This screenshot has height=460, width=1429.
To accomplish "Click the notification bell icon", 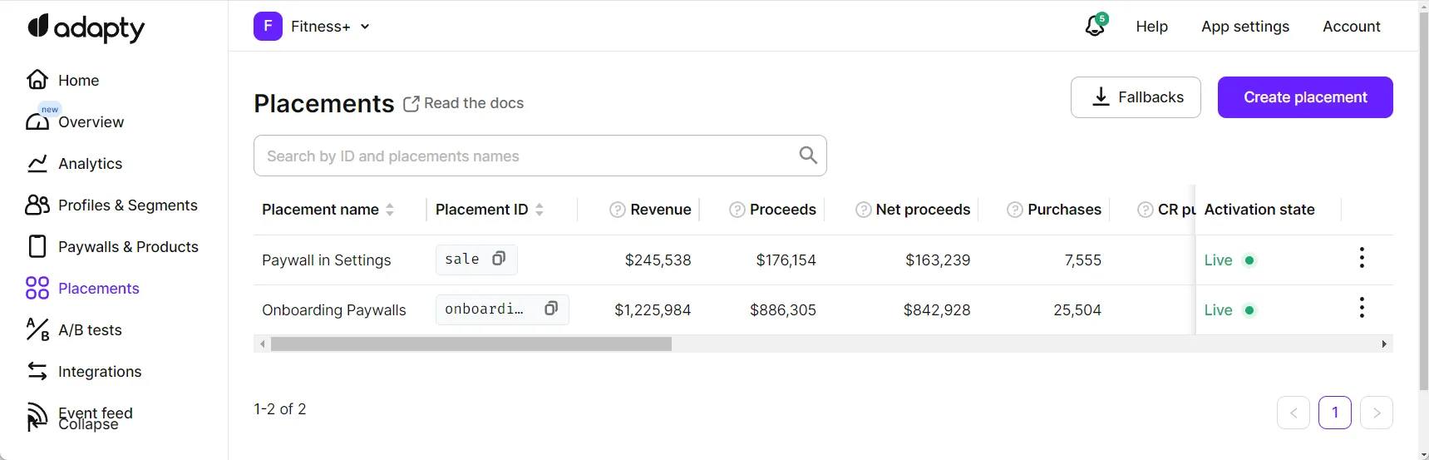I will pos(1095,27).
